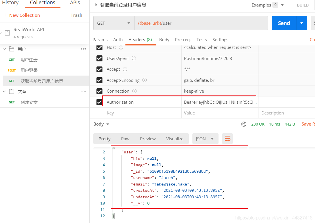Open the Auth tab
Image resolution: width=315 pixels, height=223 pixels.
point(118,39)
